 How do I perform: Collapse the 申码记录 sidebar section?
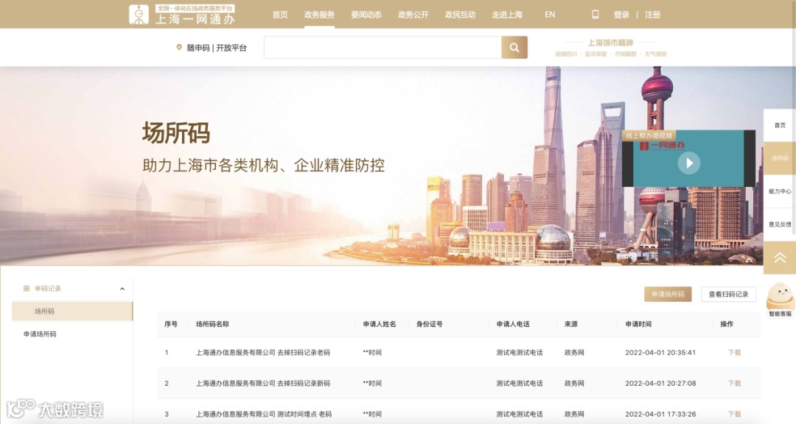click(122, 289)
